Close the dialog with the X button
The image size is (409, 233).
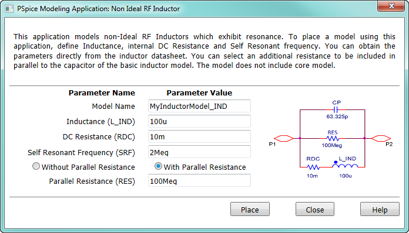(391, 6)
